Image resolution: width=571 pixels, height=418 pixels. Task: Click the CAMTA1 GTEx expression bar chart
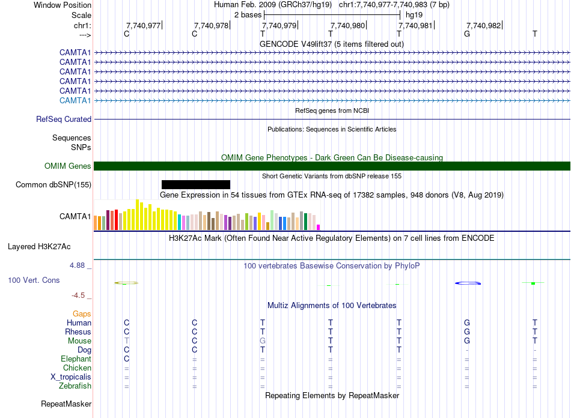point(207,214)
